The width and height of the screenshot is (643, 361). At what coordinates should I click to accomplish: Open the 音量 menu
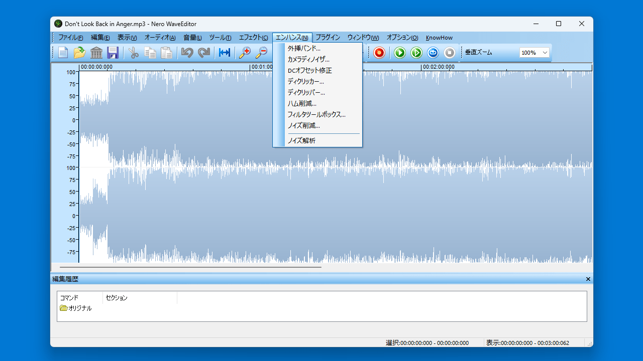[192, 38]
